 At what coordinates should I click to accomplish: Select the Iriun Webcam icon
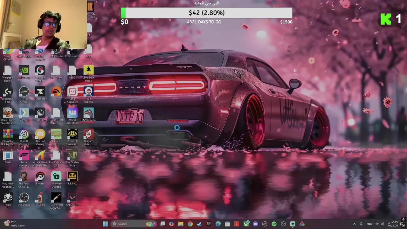point(88,95)
